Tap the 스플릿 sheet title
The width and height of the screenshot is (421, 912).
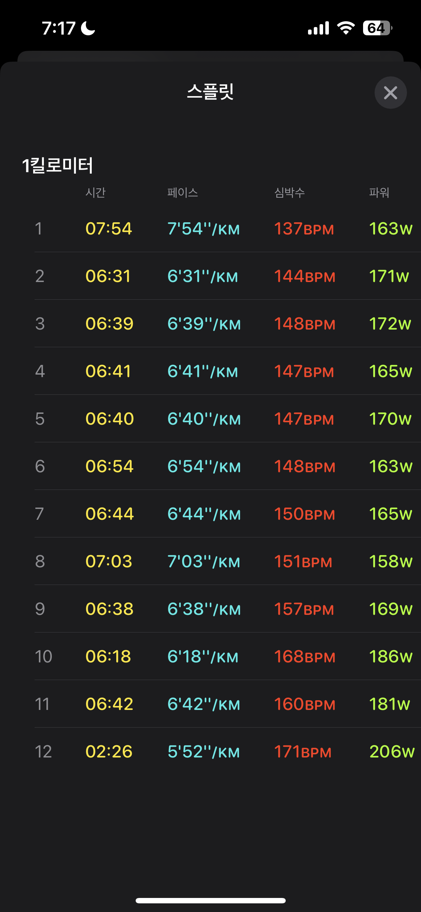click(x=210, y=91)
